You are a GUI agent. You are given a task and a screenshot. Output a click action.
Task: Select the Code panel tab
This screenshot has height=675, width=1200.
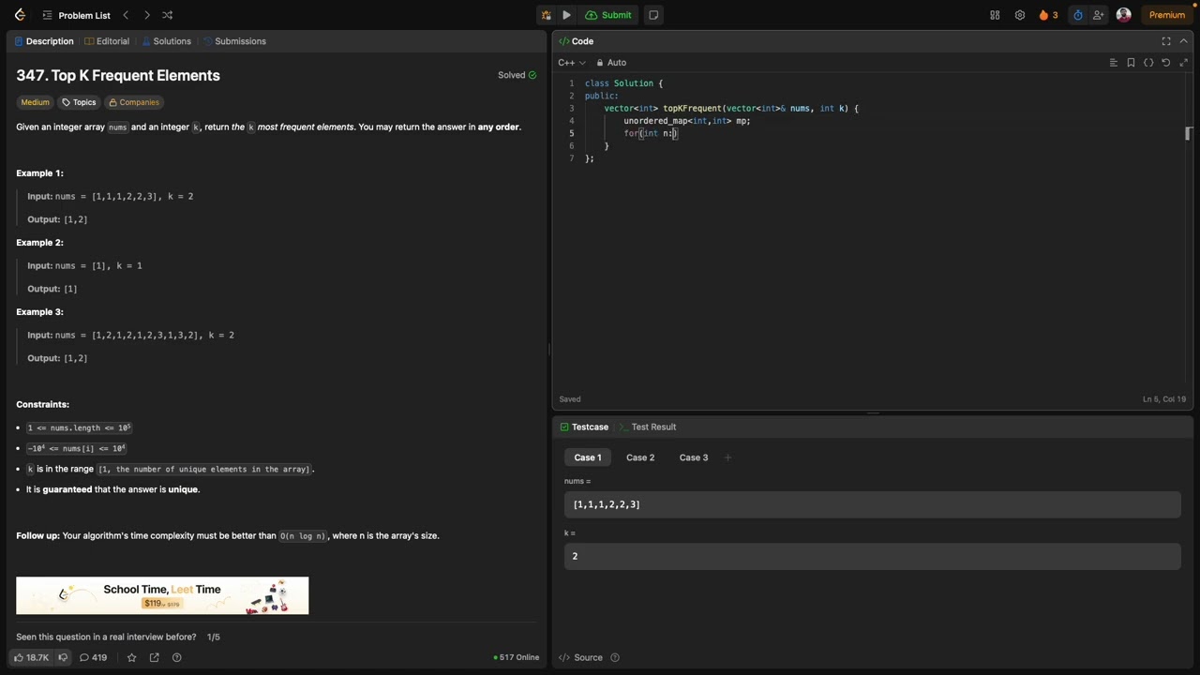click(576, 41)
